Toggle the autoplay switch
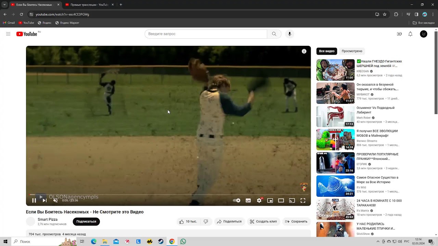 tap(236, 201)
